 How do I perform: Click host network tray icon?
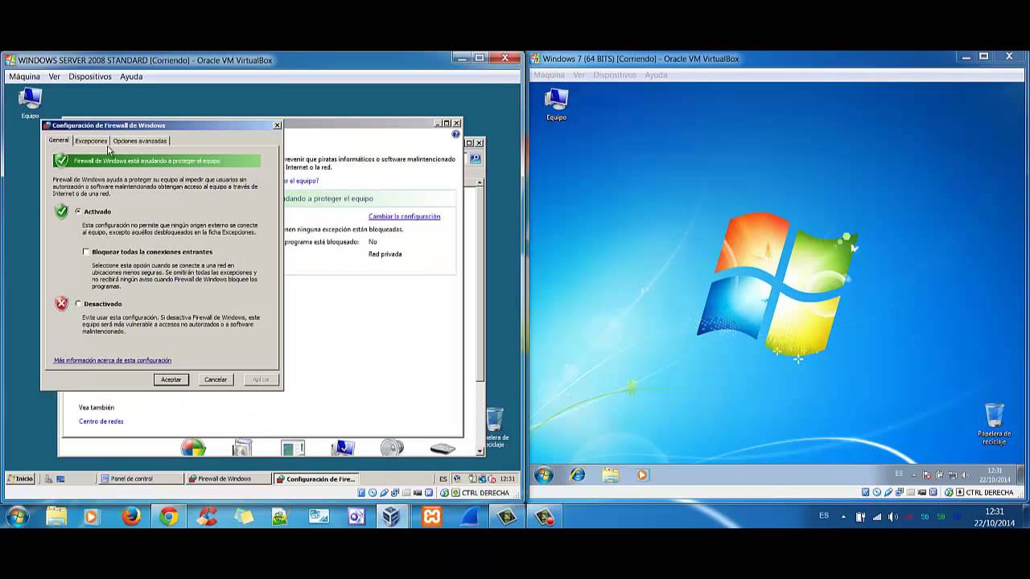[x=877, y=516]
